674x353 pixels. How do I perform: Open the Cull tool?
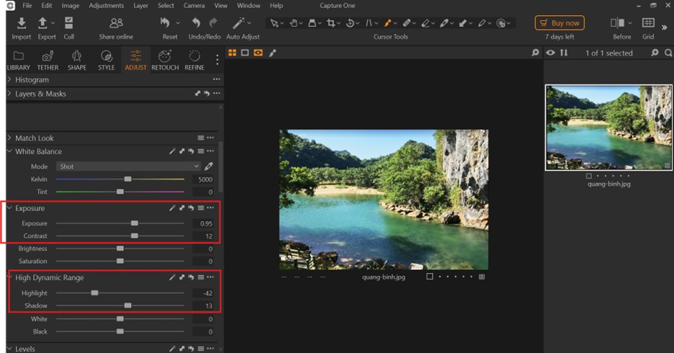(x=69, y=23)
